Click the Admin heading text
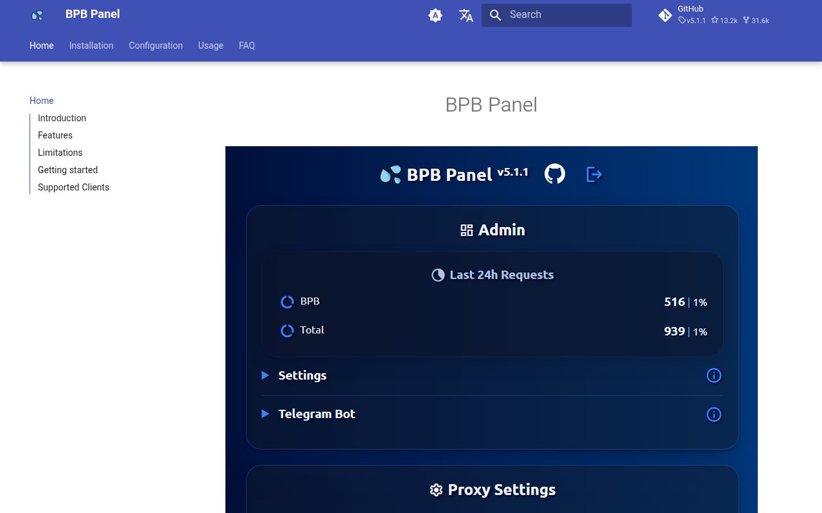The image size is (822, 513). [502, 230]
